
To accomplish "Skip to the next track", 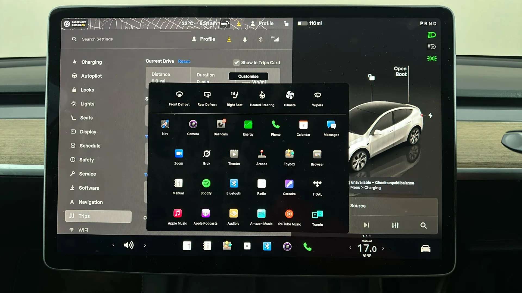I will (366, 225).
